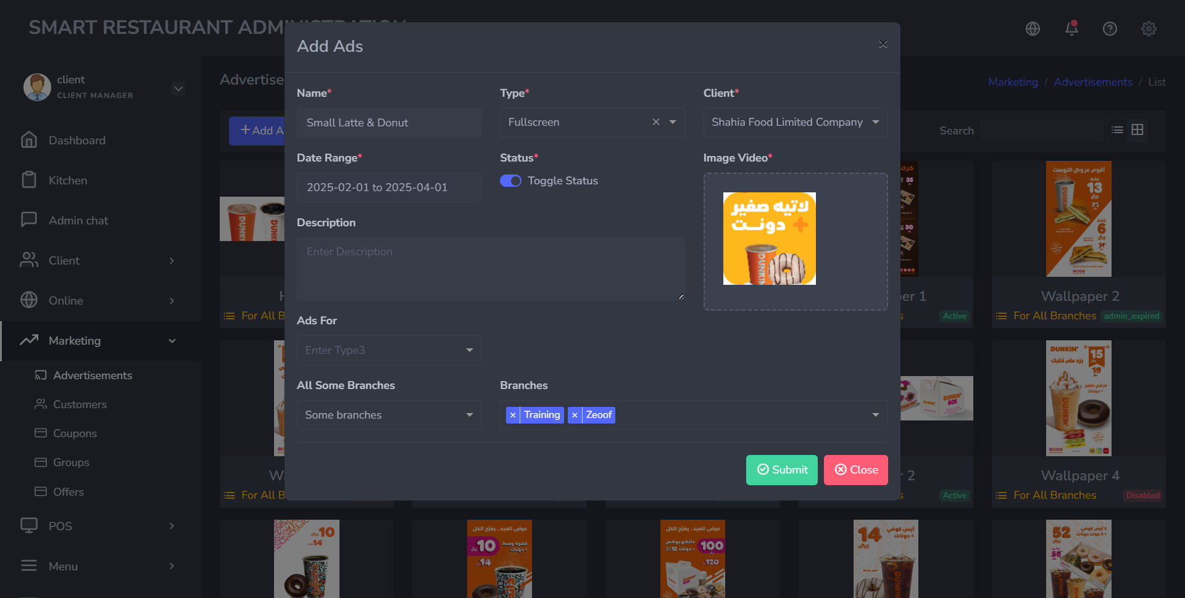Viewport: 1185px width, 598px height.
Task: Open the language globe icon in header
Action: pos(1033,28)
